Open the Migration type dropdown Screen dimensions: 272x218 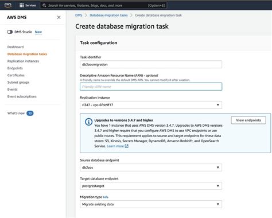[151, 204]
